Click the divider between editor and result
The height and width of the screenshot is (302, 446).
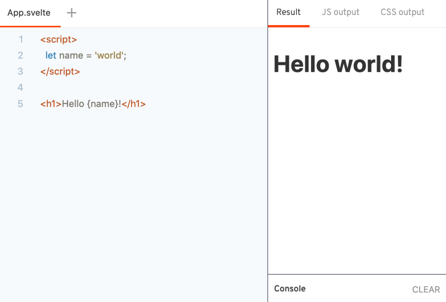(268, 157)
